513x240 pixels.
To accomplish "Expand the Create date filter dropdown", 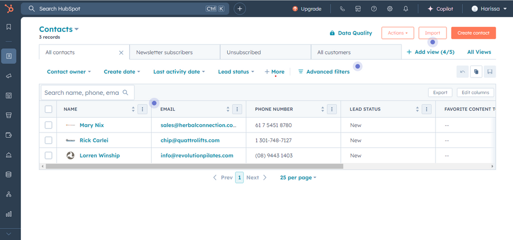I will click(x=121, y=72).
